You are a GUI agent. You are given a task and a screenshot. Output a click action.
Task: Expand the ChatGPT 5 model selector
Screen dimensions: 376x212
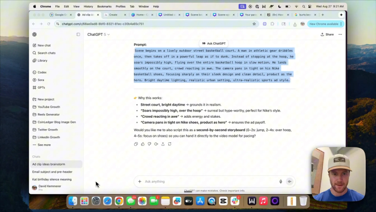(98, 34)
